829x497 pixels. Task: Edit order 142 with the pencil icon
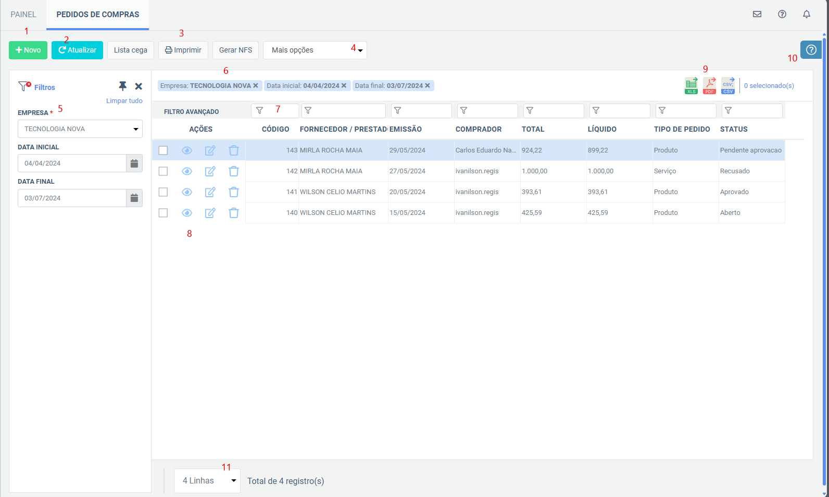point(210,171)
